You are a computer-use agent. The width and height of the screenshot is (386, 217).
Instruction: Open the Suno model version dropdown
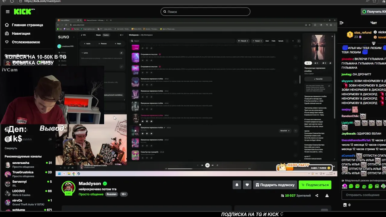tap(122, 35)
